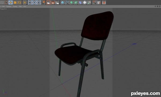Open the green Array modeling objects icon
This screenshot has width=161, height=97.
[x=76, y=2]
